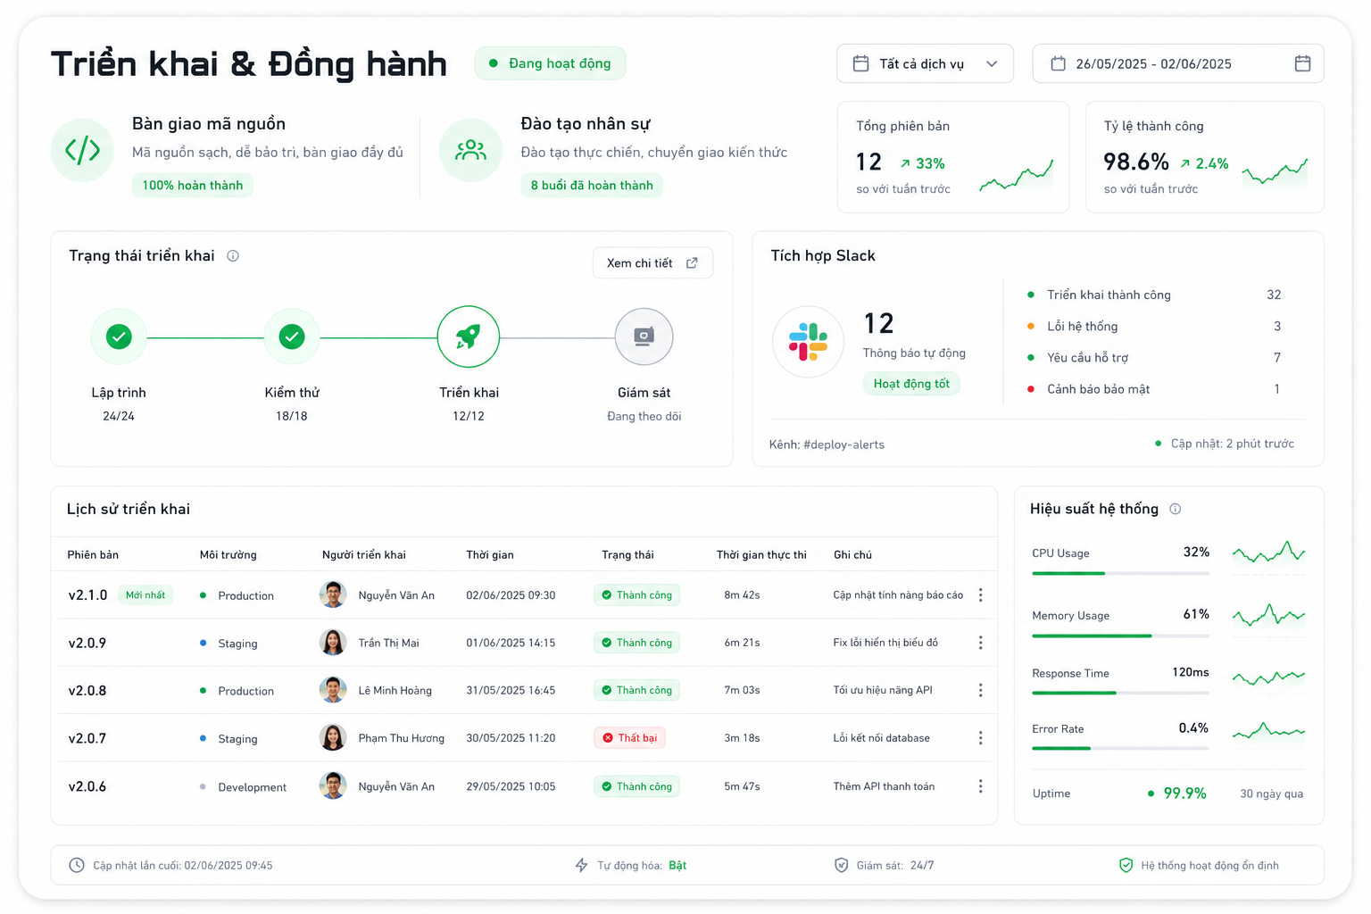Screen dimensions: 1371x914
Task: Click the 100% hoàn thành badge
Action: pyautogui.click(x=193, y=186)
